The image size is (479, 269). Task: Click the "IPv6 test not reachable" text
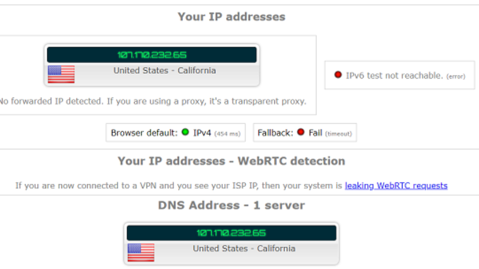395,75
